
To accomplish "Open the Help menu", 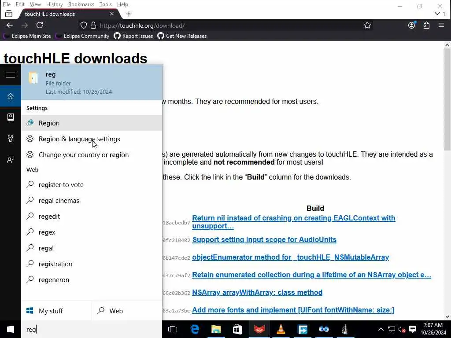I will tap(122, 4).
